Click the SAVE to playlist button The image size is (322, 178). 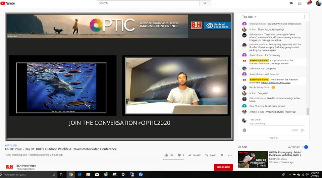coord(210,155)
